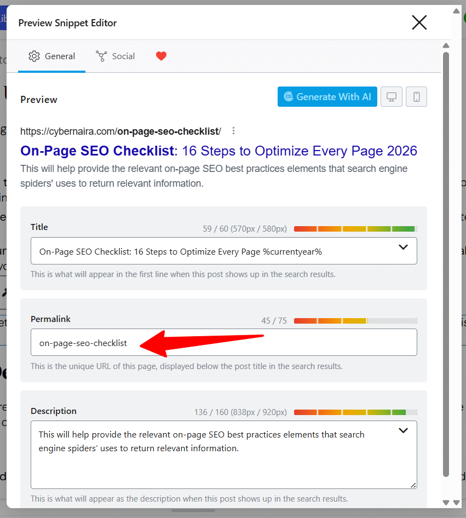Click the textarea resize handle

coord(413,485)
